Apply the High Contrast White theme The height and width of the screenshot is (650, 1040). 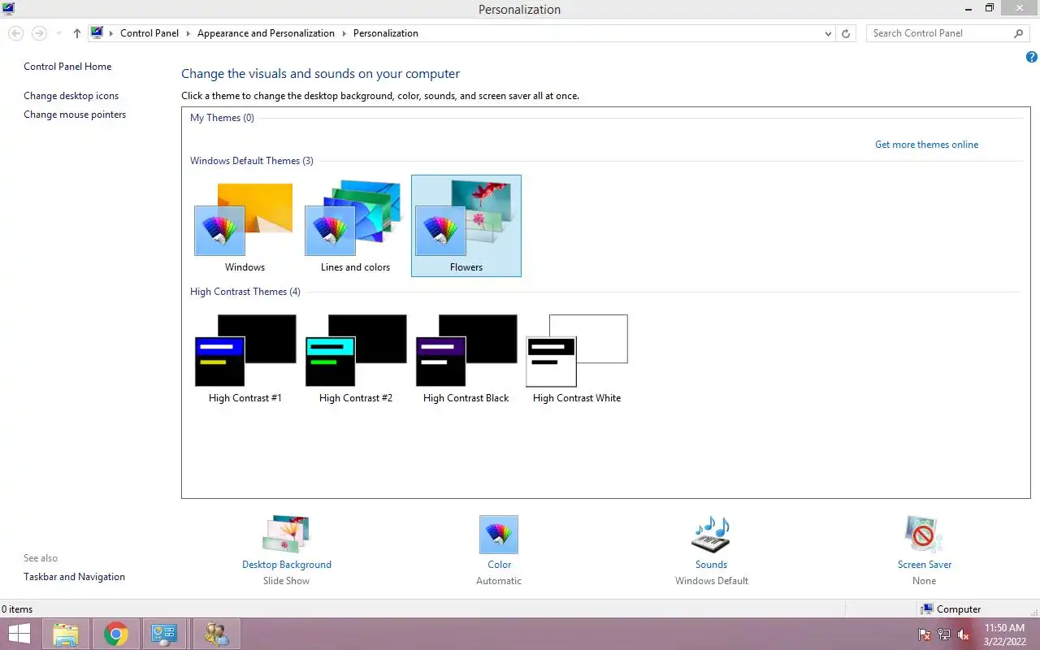tap(577, 357)
